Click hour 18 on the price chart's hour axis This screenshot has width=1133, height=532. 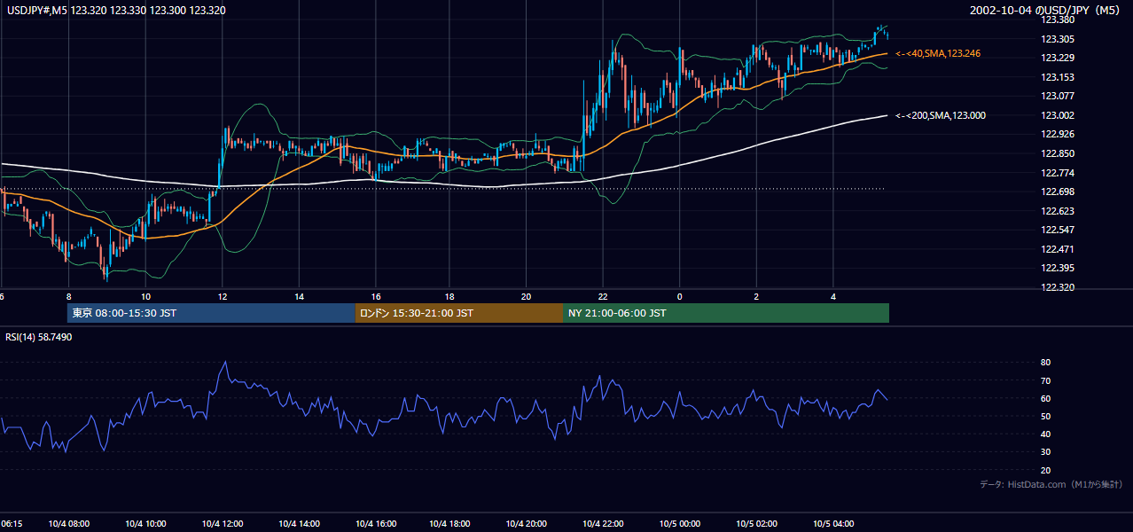[x=451, y=296]
